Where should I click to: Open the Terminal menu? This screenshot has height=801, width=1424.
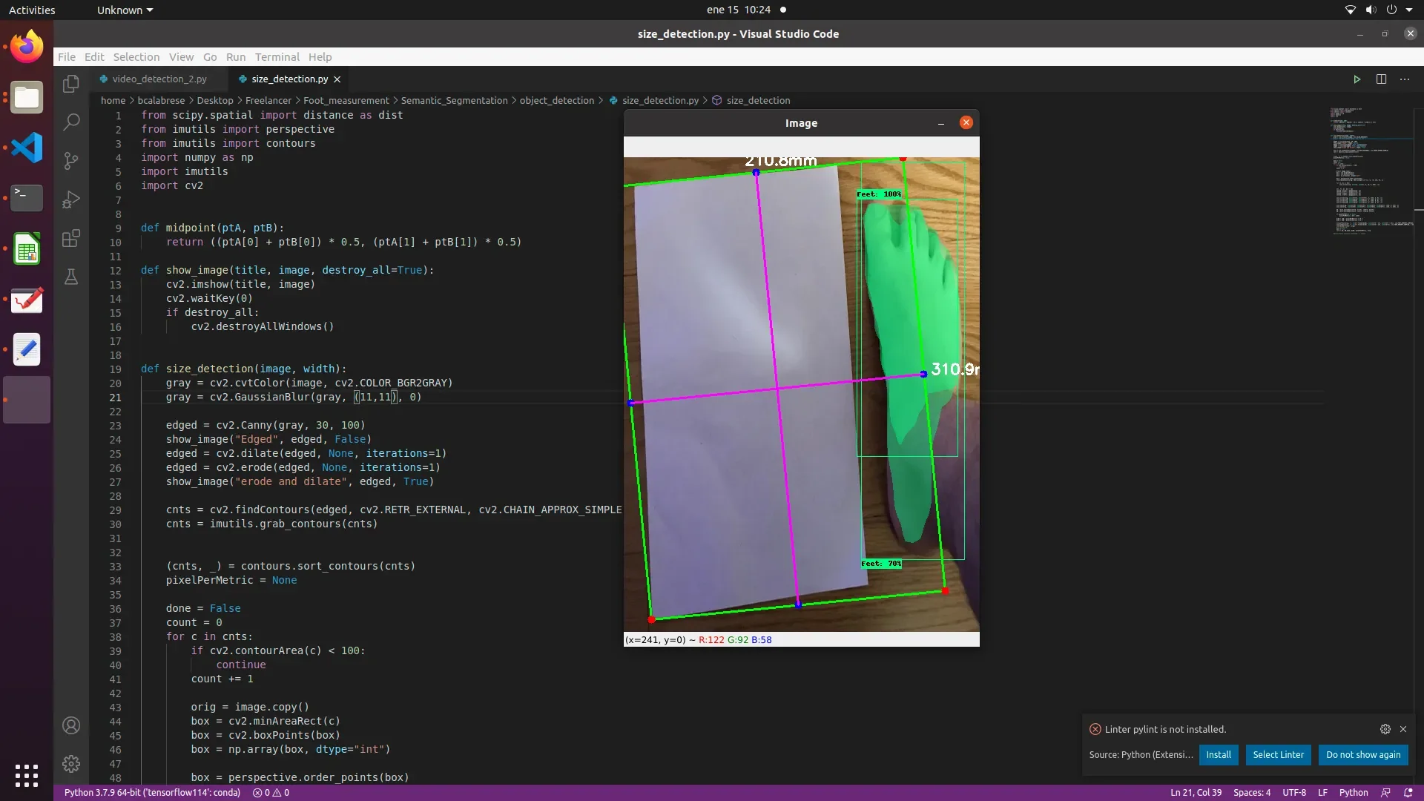(277, 57)
